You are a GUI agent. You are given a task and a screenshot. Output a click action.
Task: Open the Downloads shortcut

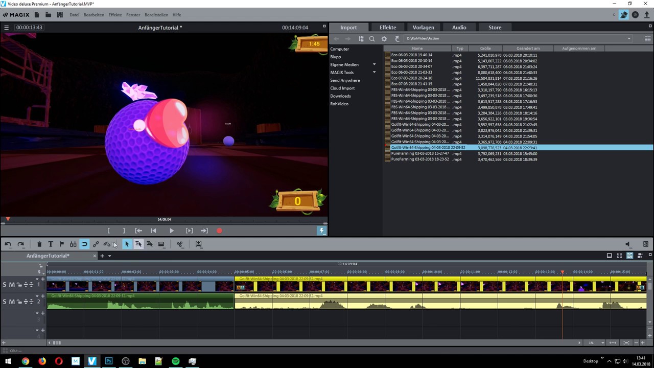pyautogui.click(x=340, y=96)
